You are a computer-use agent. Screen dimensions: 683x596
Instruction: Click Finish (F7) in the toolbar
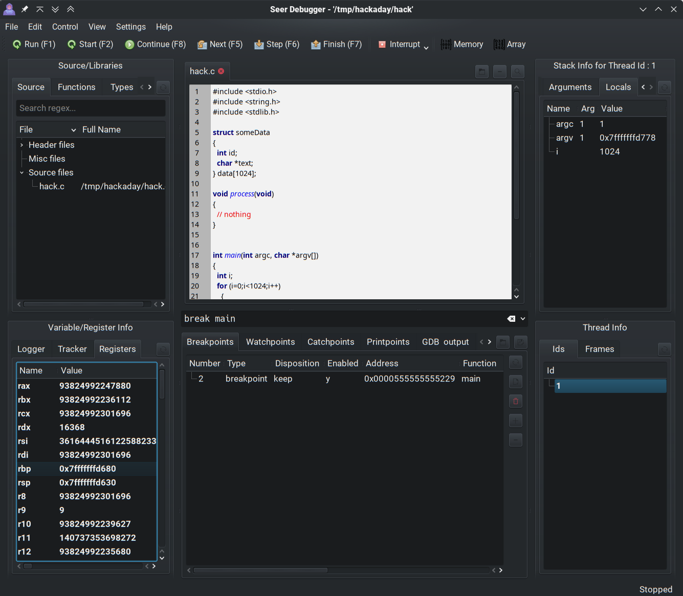336,45
